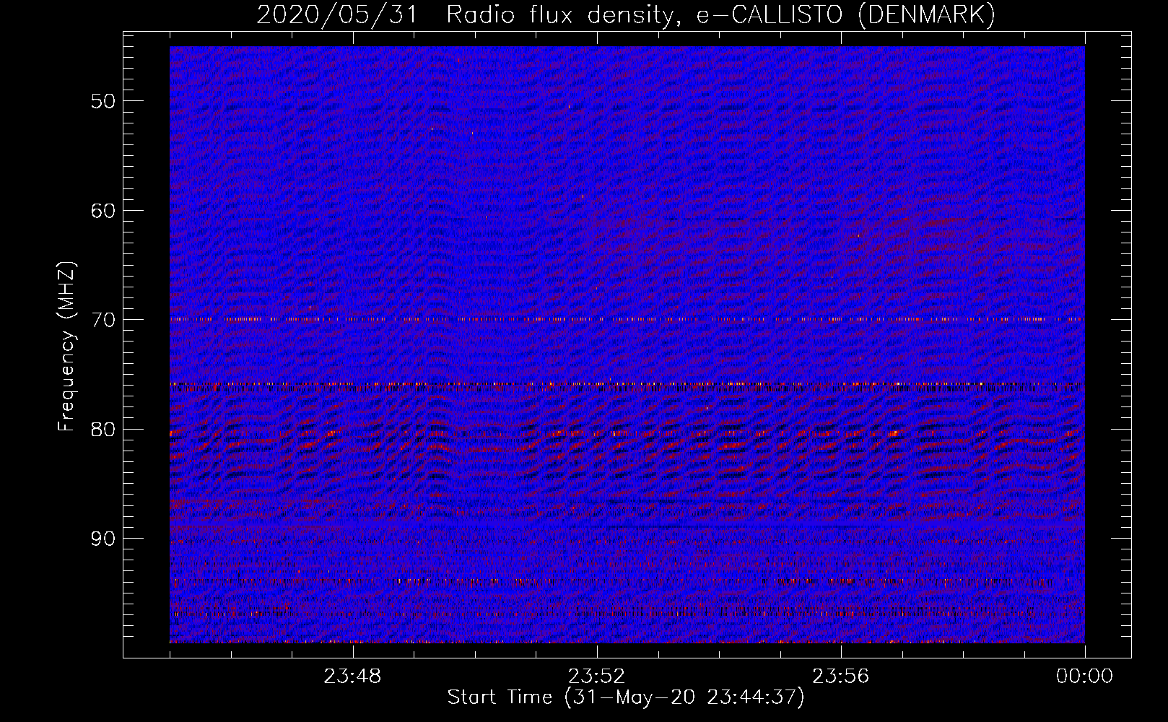Click the 00:00 time tick label
This screenshot has height=722, width=1168.
pyautogui.click(x=1084, y=677)
